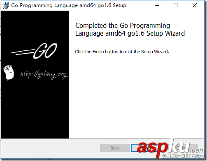The height and width of the screenshot is (161, 207).
Task: Minimize the Go Setup window
Action: 157,6
